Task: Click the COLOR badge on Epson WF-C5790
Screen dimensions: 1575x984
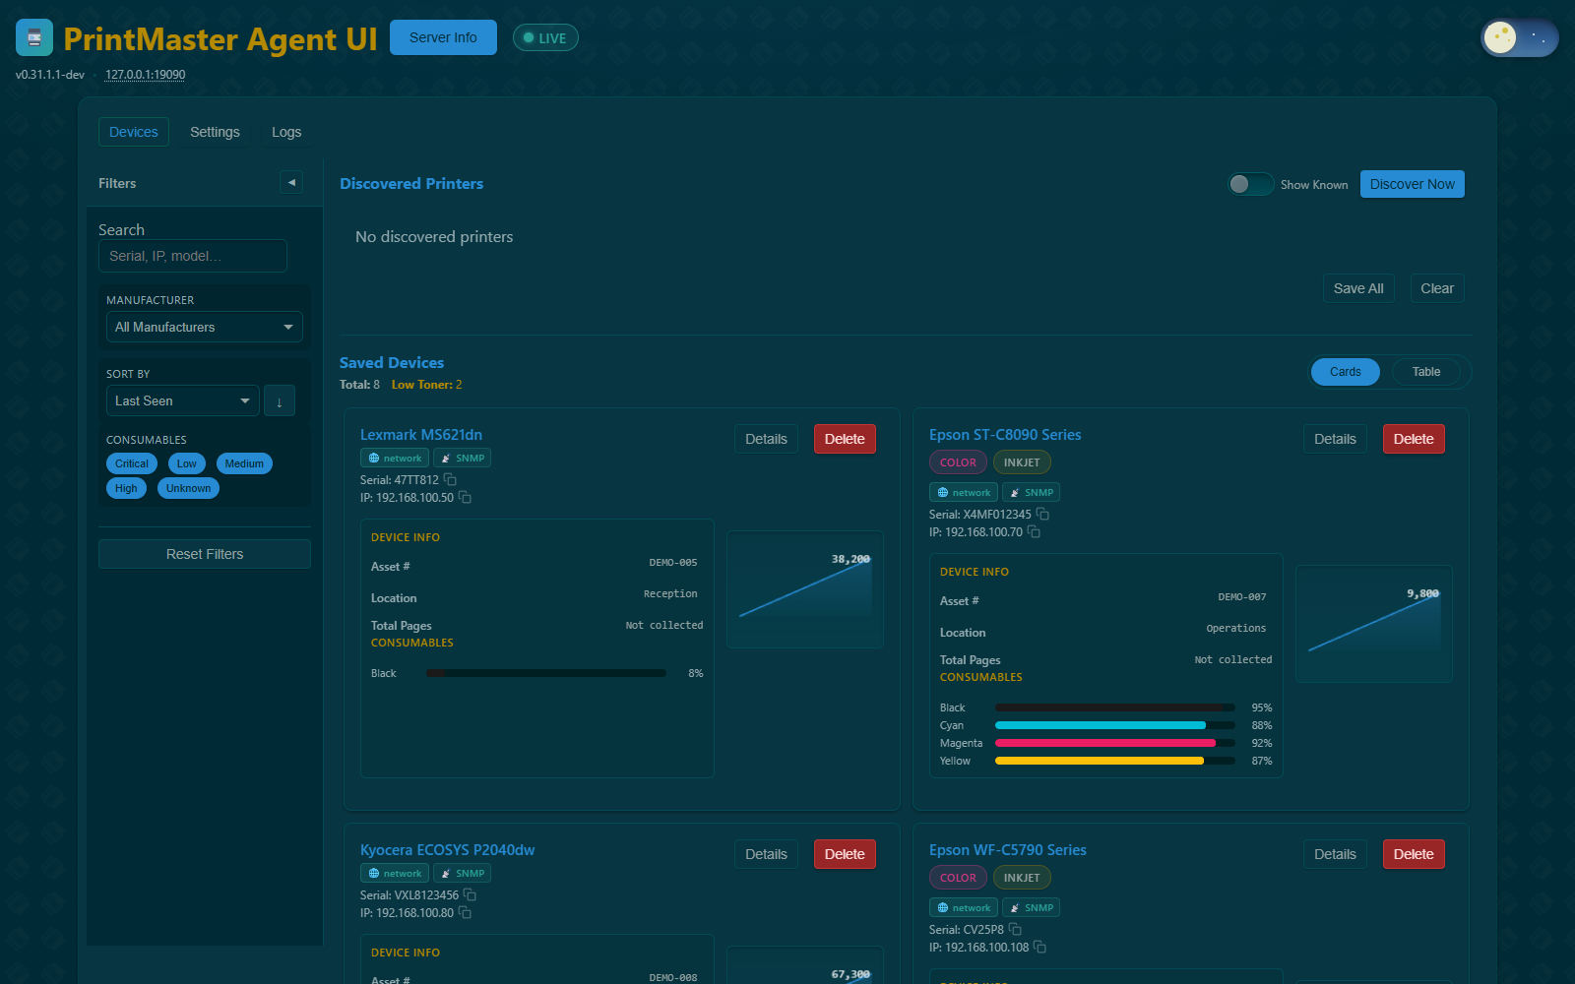Action: [958, 878]
